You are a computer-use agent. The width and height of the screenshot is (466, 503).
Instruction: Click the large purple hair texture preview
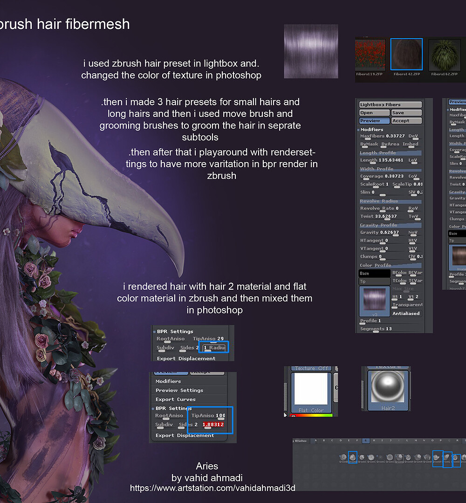[x=311, y=51]
